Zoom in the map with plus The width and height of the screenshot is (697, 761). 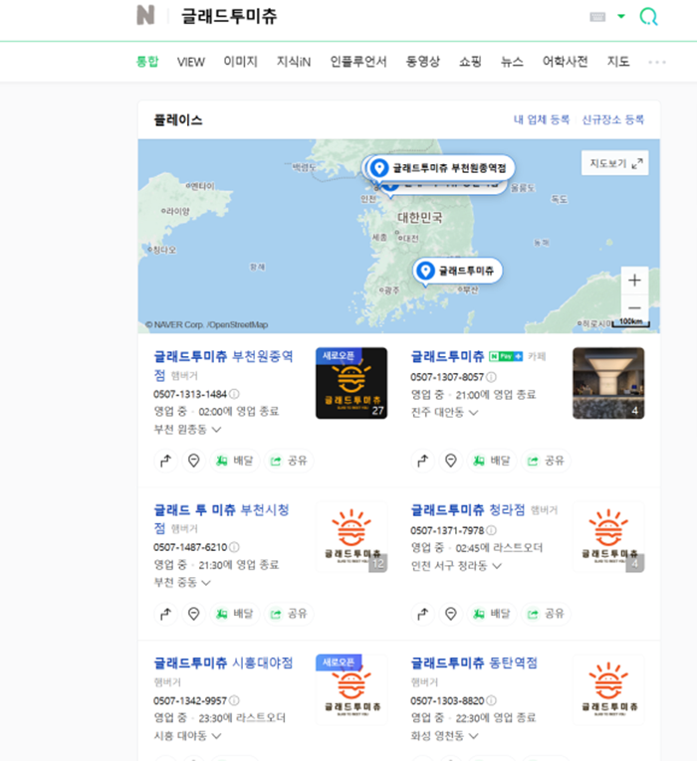(634, 281)
